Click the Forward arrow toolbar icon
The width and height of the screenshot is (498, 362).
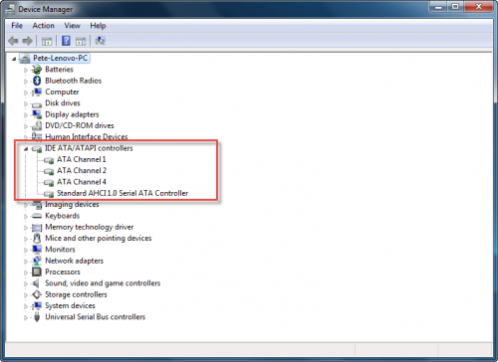[27, 41]
